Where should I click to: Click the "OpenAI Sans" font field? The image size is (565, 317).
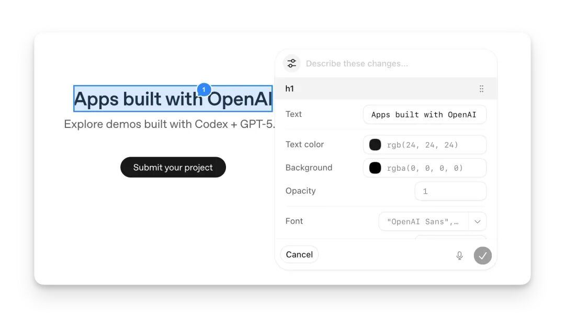coord(423,221)
